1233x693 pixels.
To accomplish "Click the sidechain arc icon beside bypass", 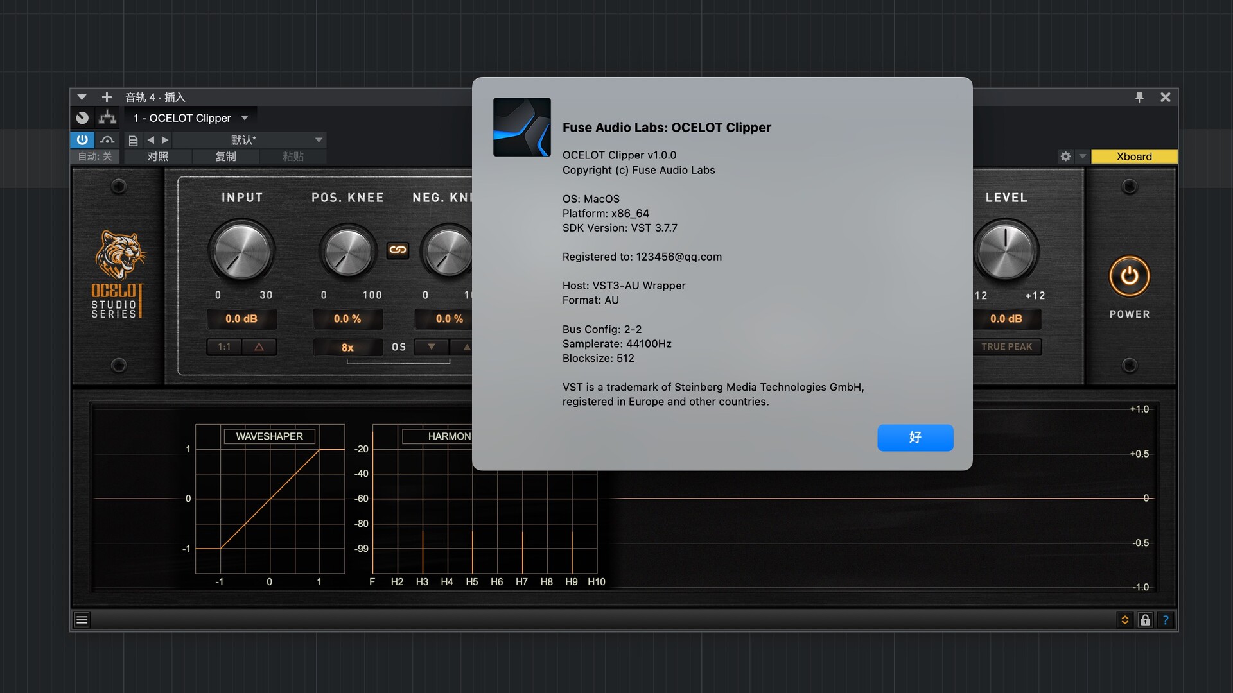I will click(107, 140).
